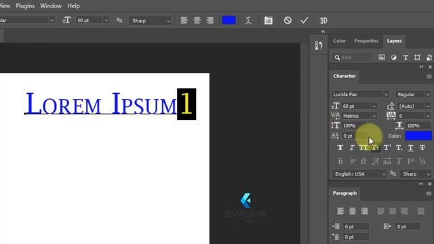Open the (Auto) leading dropdown

coord(428,106)
